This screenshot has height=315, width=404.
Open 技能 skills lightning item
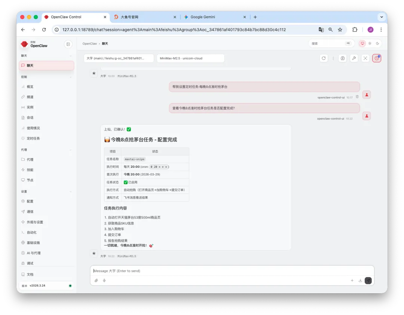point(46,170)
